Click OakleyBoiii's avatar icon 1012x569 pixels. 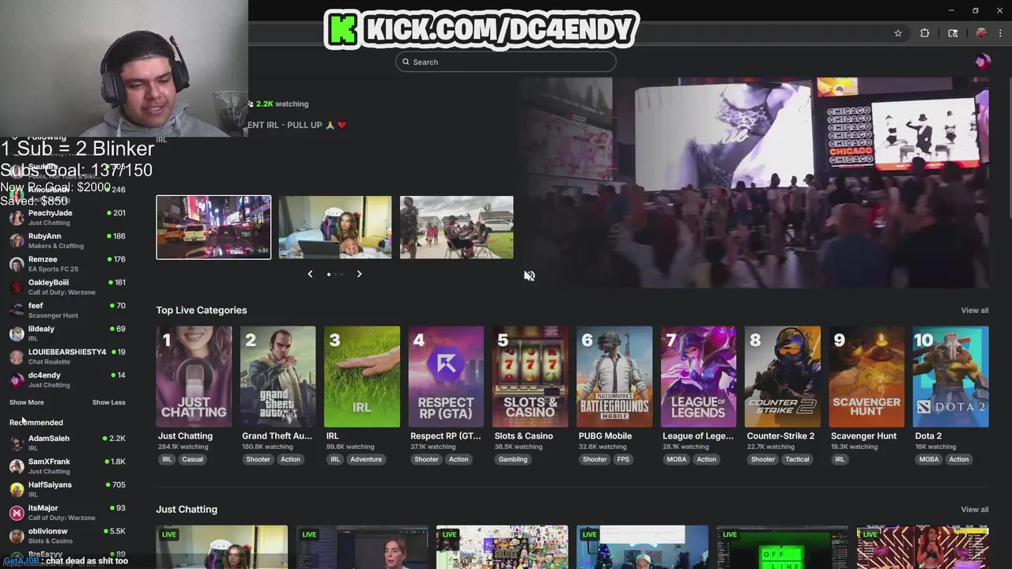pyautogui.click(x=17, y=287)
